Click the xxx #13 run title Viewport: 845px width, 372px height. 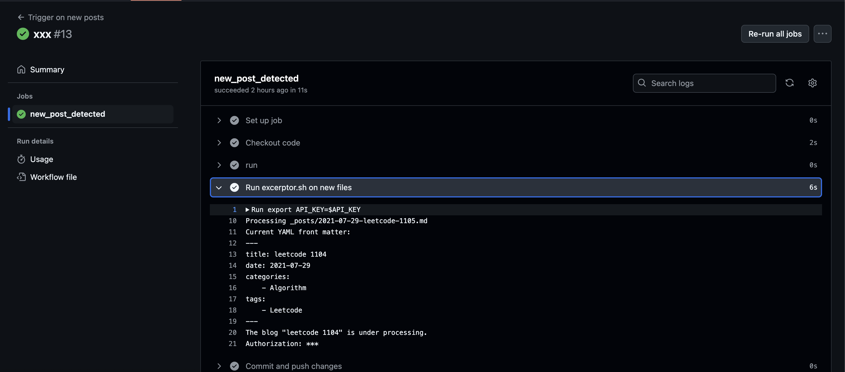point(53,34)
